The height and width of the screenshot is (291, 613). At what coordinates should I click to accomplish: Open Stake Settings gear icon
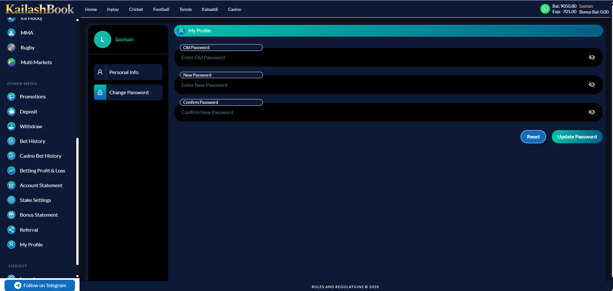click(x=12, y=200)
